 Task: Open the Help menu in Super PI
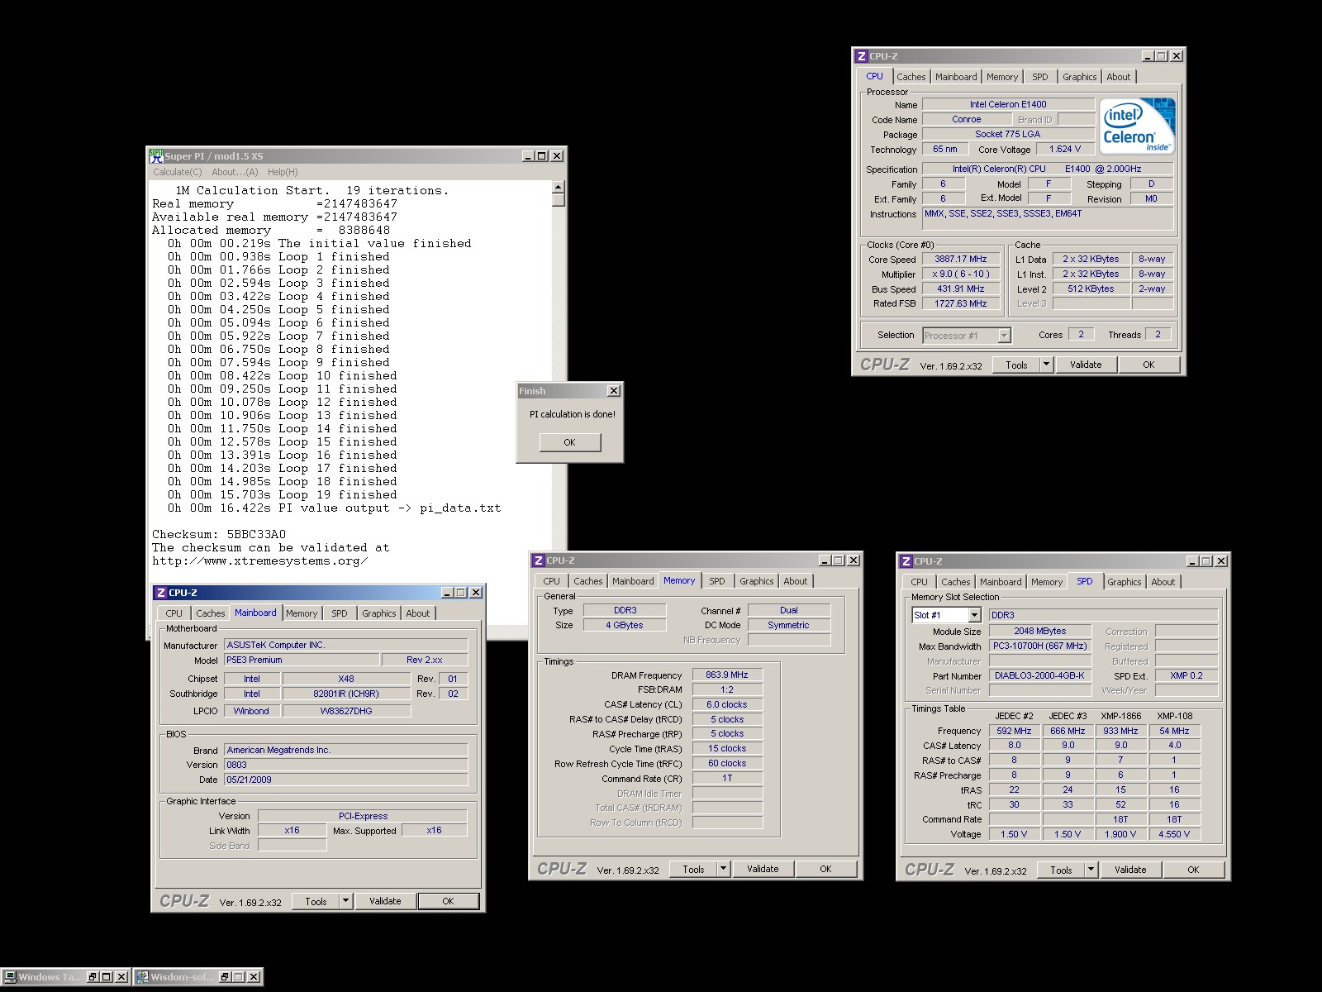(x=283, y=172)
